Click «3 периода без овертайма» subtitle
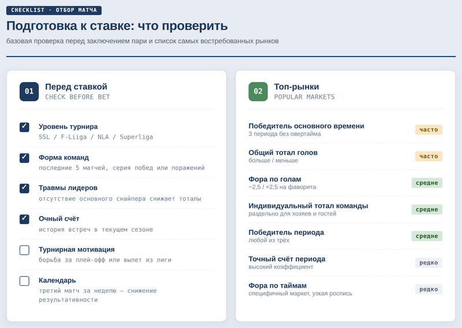Image resolution: width=462 pixels, height=328 pixels. point(284,134)
